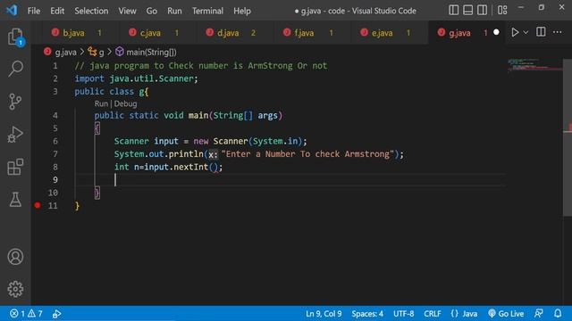Click the minimap code preview
572x321 pixels.
[534, 65]
